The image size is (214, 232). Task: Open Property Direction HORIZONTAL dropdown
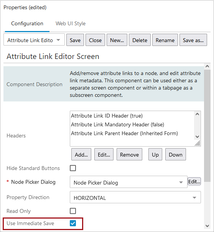coord(135,198)
